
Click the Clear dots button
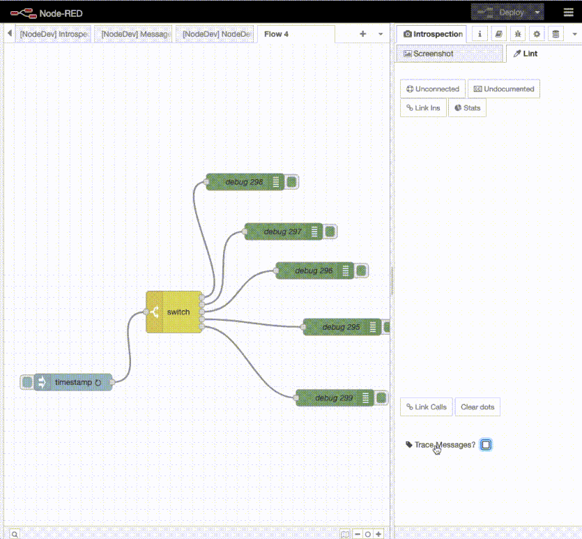(x=477, y=407)
